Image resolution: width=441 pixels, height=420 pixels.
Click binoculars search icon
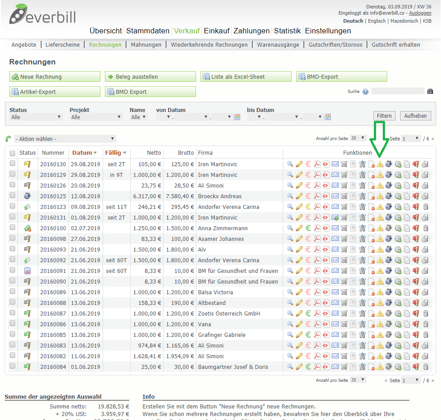tap(430, 92)
